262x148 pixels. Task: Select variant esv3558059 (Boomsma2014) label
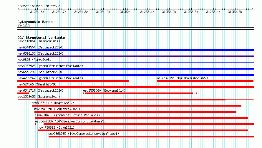pyautogui.click(x=39, y=97)
